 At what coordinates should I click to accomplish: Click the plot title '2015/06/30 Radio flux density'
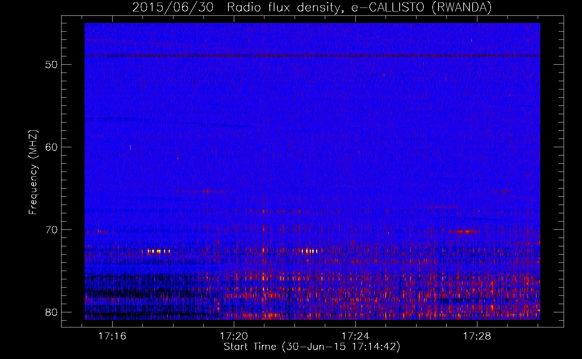click(x=312, y=8)
